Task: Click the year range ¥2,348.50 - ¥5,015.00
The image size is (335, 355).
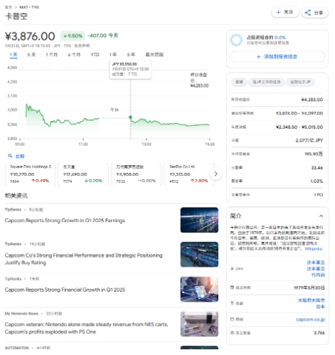Action: pyautogui.click(x=299, y=127)
